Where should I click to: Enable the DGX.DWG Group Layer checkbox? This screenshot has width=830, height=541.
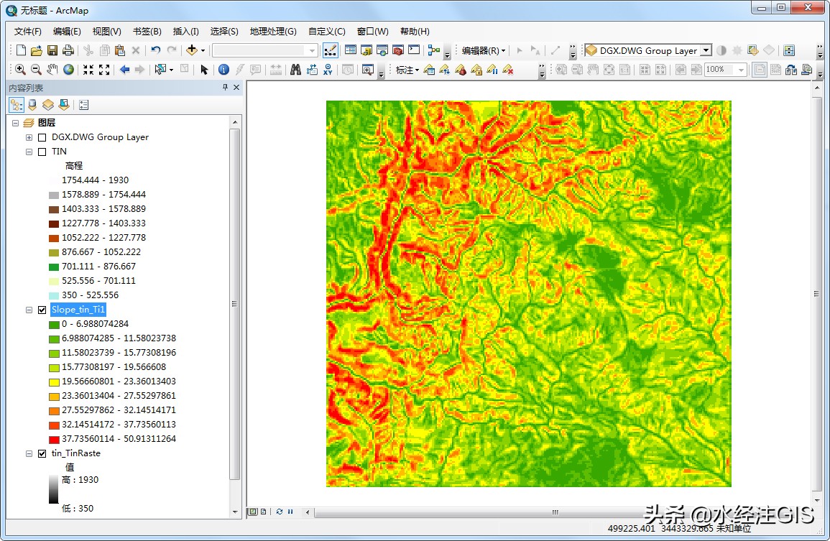tap(42, 137)
